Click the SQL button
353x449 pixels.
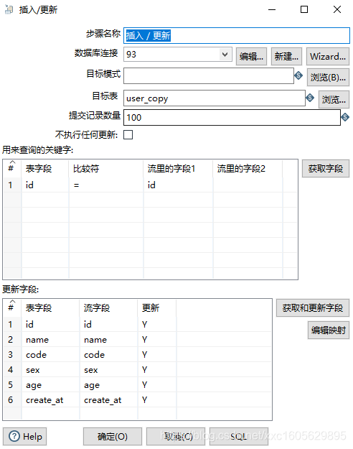coord(239,436)
